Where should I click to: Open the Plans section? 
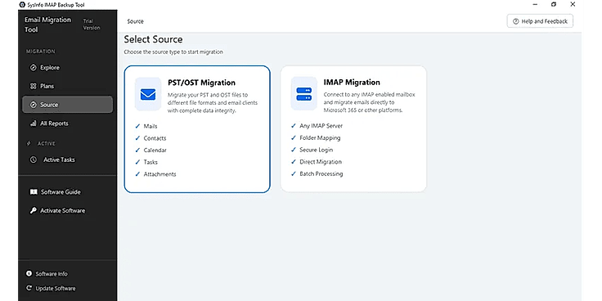point(67,87)
